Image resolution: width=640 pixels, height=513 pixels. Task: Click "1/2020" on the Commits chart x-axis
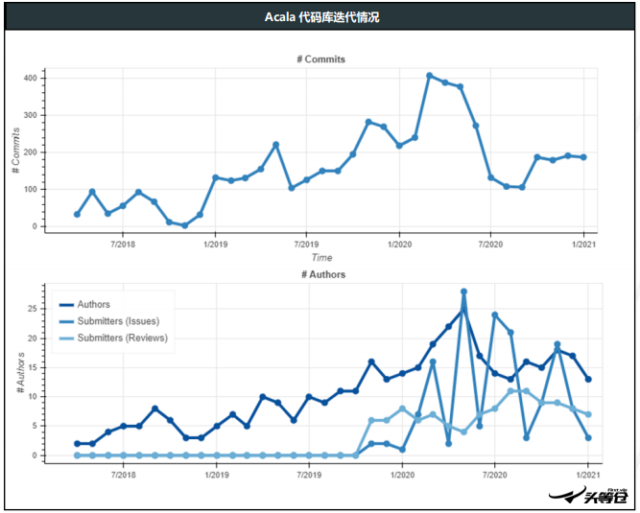[x=399, y=244]
